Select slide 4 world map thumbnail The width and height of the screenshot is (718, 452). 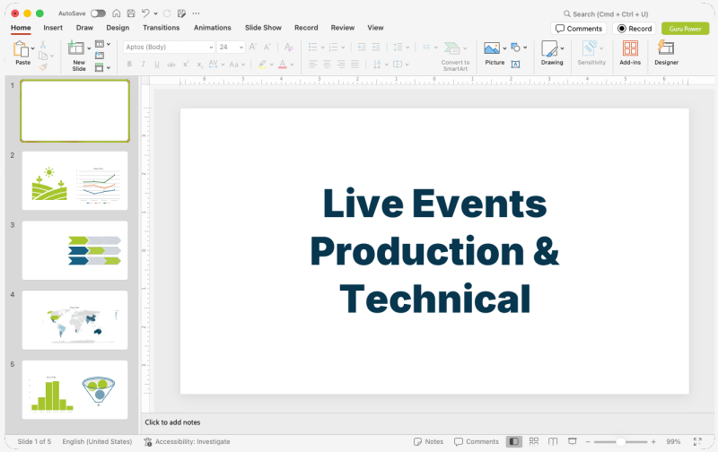pyautogui.click(x=74, y=320)
